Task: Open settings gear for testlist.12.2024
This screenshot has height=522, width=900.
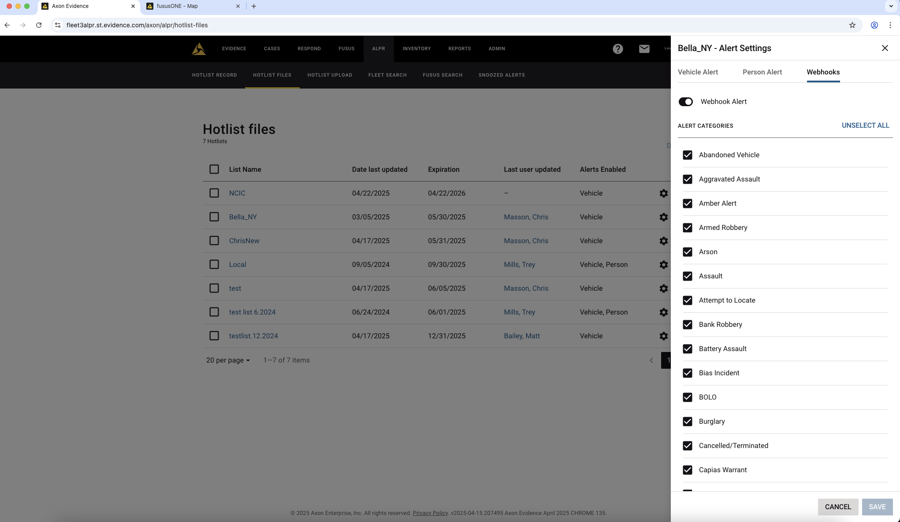Action: (664, 336)
